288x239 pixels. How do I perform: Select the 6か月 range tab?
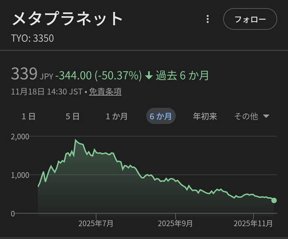coord(161,116)
